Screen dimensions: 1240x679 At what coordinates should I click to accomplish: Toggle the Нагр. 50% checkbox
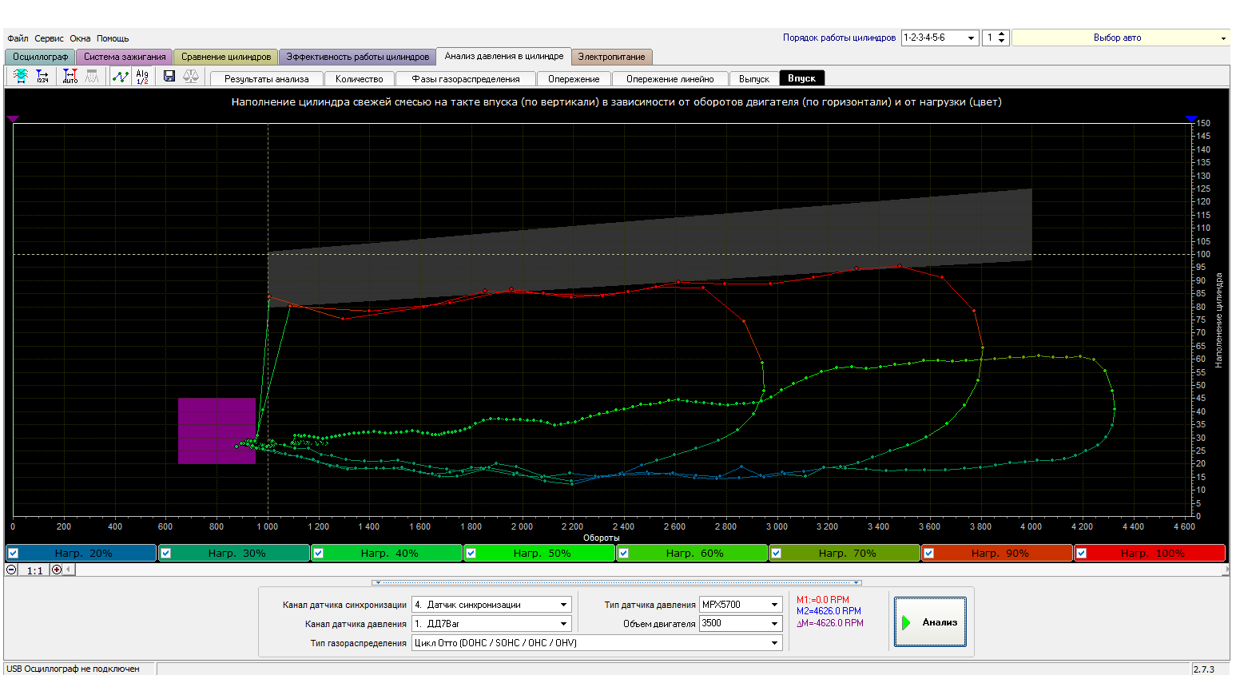point(471,553)
